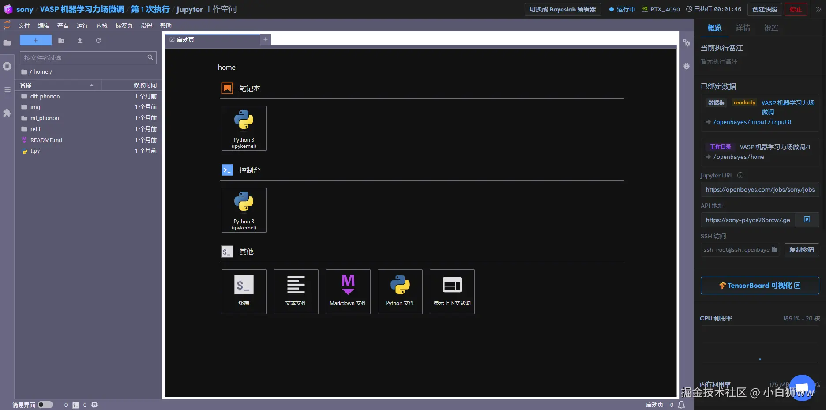This screenshot has height=410, width=826.
Task: Open the 内核 menu
Action: [102, 26]
